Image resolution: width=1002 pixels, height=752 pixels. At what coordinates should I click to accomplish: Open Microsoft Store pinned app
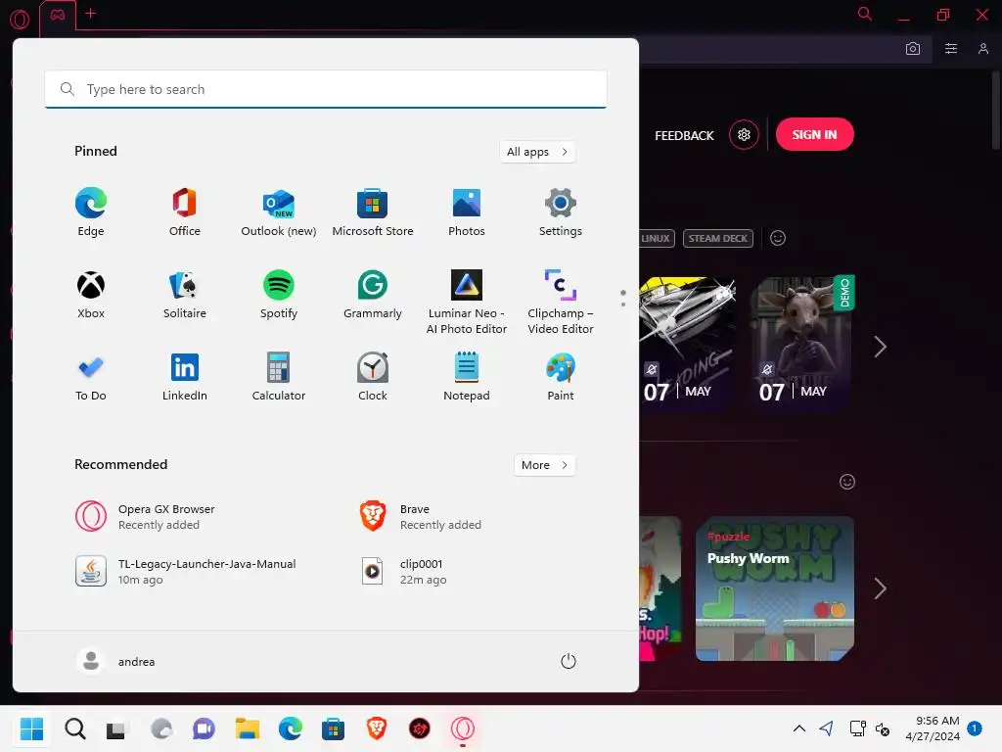coord(373,212)
